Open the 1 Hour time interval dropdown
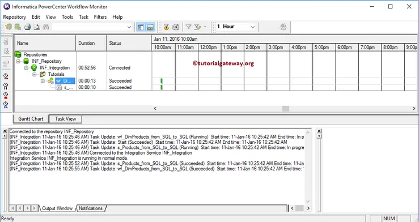 point(253,27)
